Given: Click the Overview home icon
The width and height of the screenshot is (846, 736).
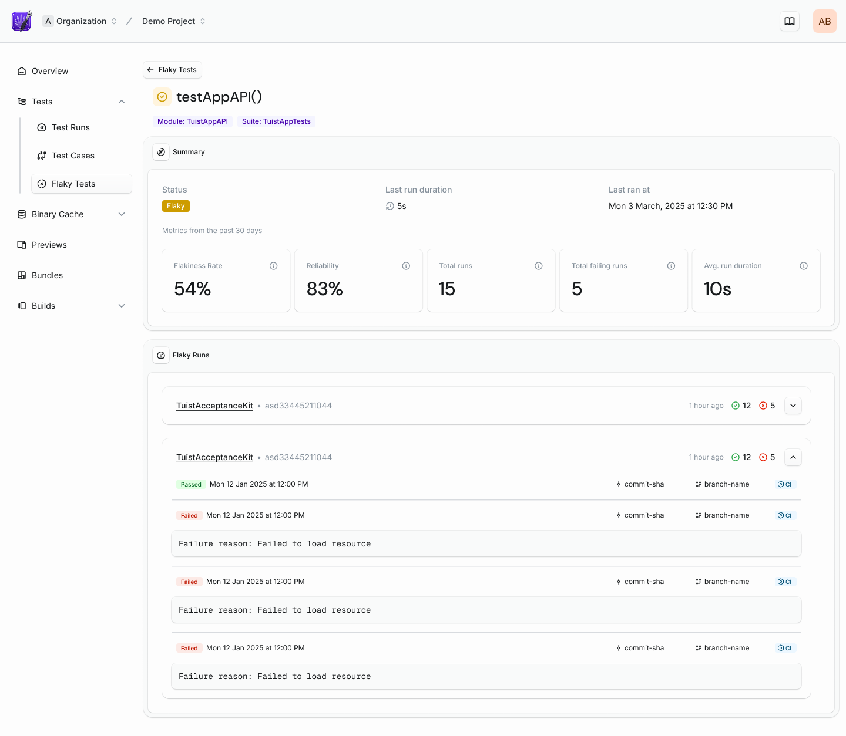Looking at the screenshot, I should click(22, 71).
